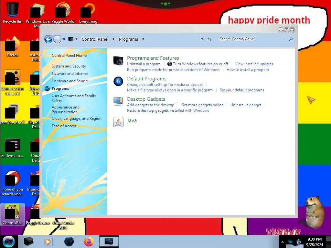Select the Peggle World desktop icon
Viewport: 331px width, 248px height.
(63, 13)
